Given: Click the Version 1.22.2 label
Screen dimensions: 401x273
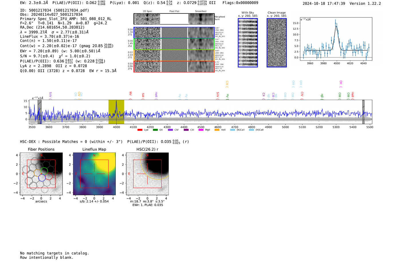Looking at the screenshot, I should pyautogui.click(x=365, y=3).
